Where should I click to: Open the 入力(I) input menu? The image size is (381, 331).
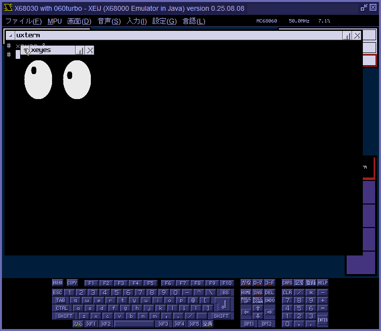(x=136, y=21)
